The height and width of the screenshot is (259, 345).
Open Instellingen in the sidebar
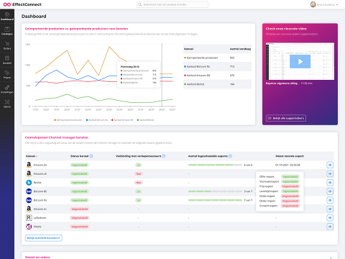(7, 89)
